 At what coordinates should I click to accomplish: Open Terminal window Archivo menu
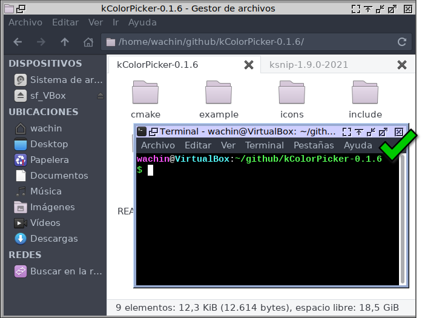point(158,145)
